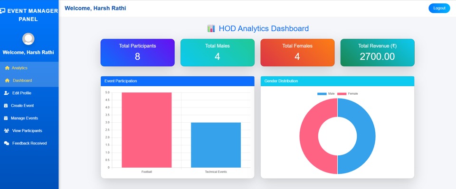Click the Logout button
456x189 pixels.
click(439, 8)
